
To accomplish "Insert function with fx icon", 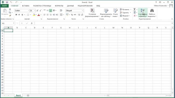I will coord(32,23).
